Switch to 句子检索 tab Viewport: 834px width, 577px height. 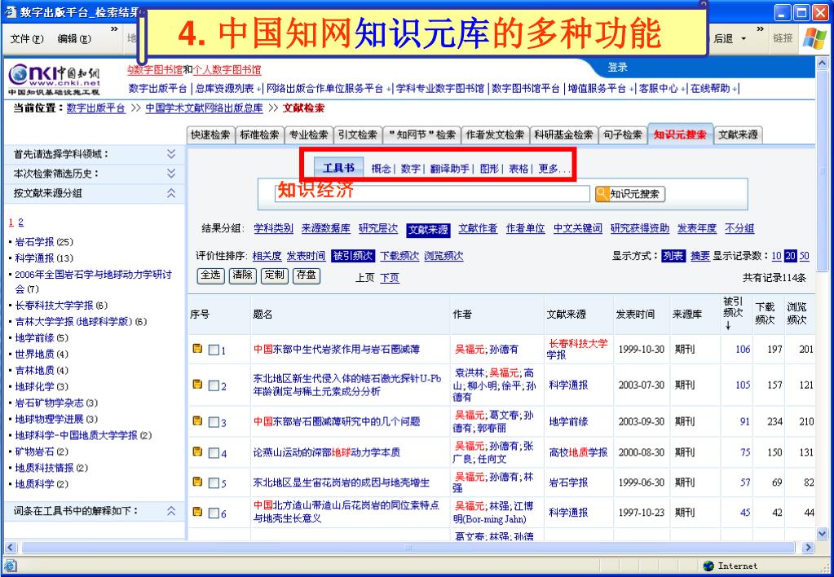coord(622,135)
